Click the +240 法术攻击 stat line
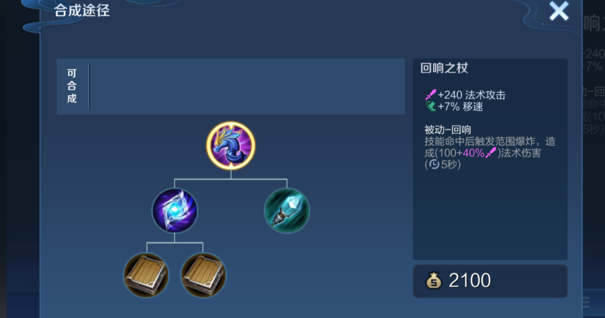 [465, 95]
